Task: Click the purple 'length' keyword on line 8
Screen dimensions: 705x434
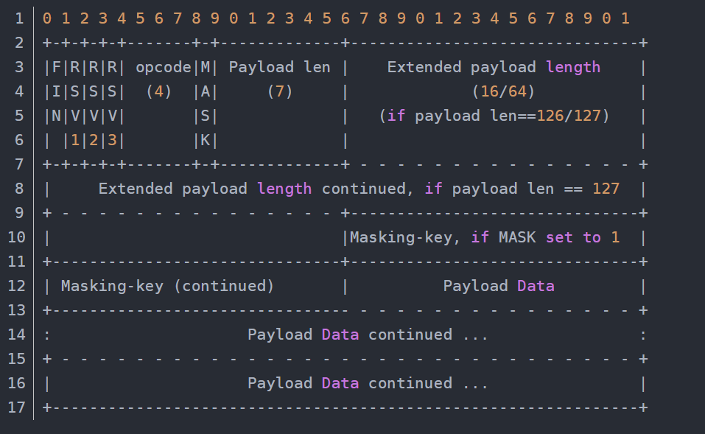Action: [284, 189]
